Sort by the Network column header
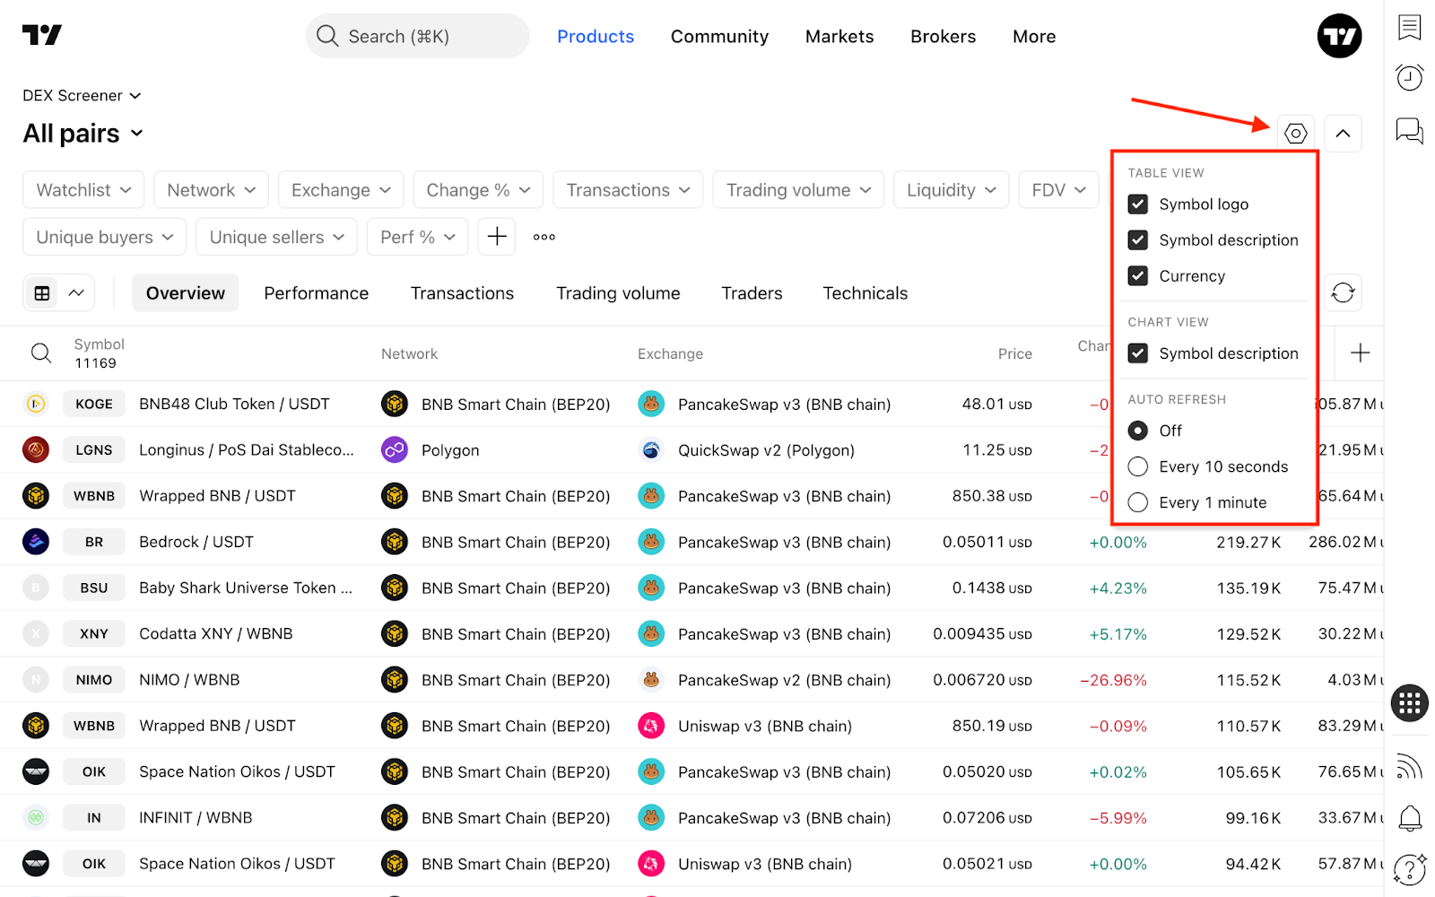1435x897 pixels. point(409,353)
